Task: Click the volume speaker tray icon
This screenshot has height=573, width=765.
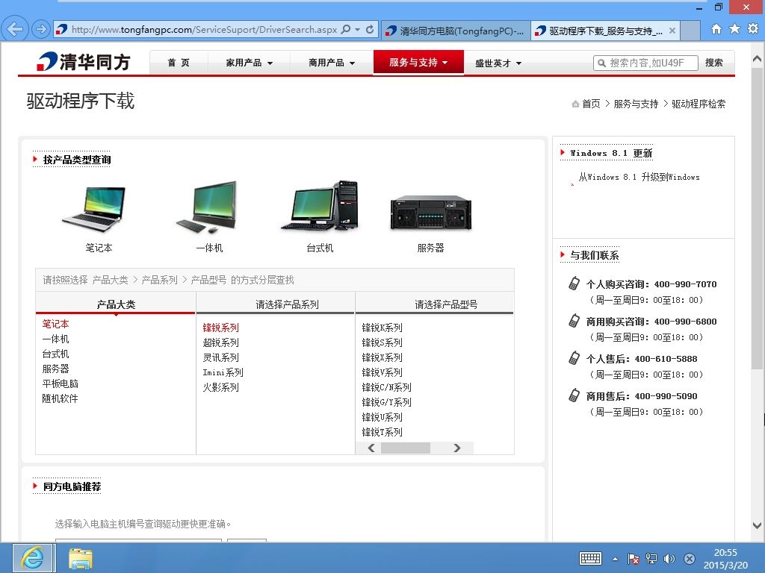Action: click(x=669, y=558)
